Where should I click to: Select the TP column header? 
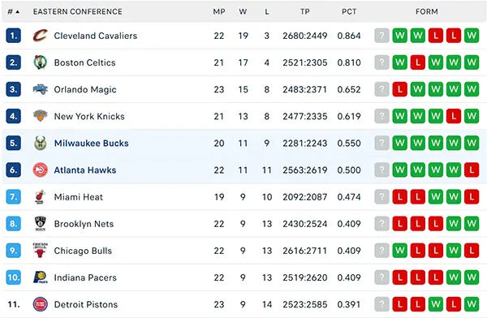(x=305, y=12)
